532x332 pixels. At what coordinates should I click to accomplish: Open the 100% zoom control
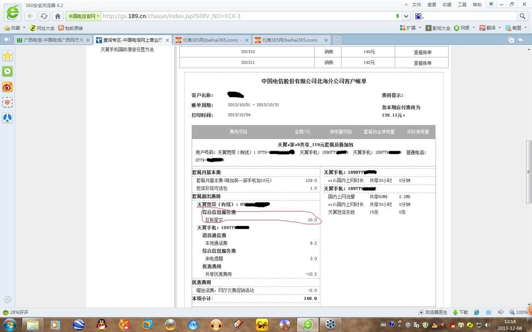[519, 312]
